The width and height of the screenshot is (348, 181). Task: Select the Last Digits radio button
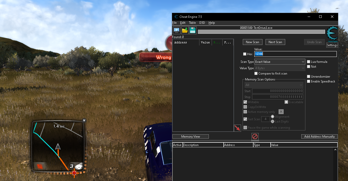pyautogui.click(x=273, y=122)
